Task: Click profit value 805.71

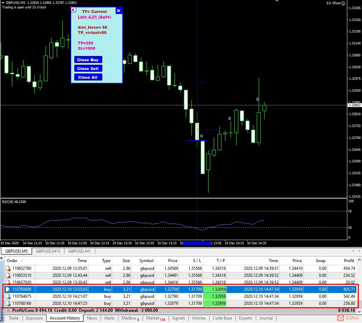Action: (349, 289)
